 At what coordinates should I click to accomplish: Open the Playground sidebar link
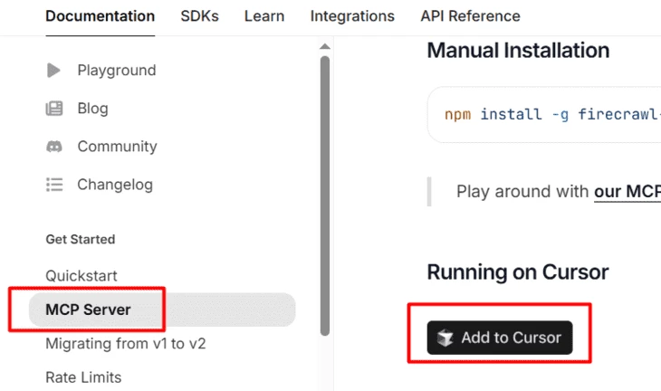(x=117, y=71)
